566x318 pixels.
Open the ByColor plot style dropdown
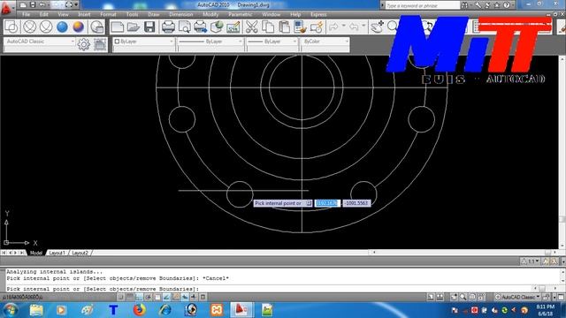(x=347, y=42)
